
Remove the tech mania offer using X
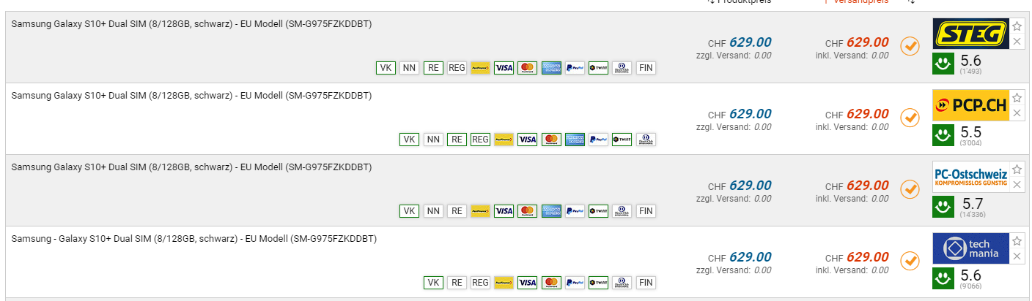coord(1017,256)
